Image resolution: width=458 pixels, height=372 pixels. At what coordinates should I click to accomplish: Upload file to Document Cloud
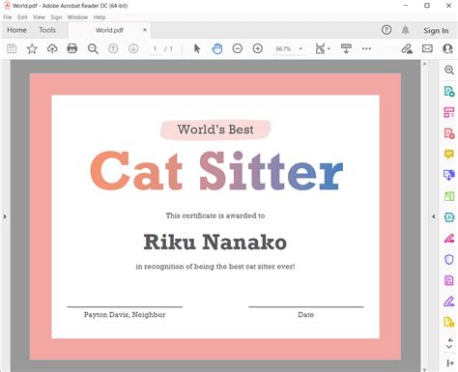pyautogui.click(x=52, y=48)
